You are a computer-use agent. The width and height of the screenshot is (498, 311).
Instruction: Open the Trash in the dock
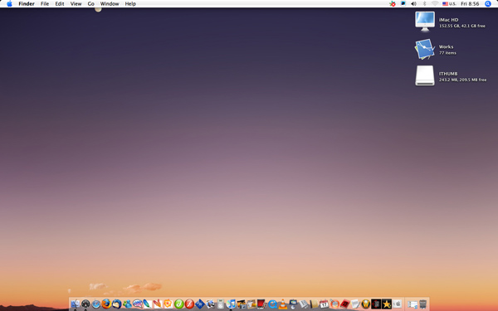[x=422, y=304]
